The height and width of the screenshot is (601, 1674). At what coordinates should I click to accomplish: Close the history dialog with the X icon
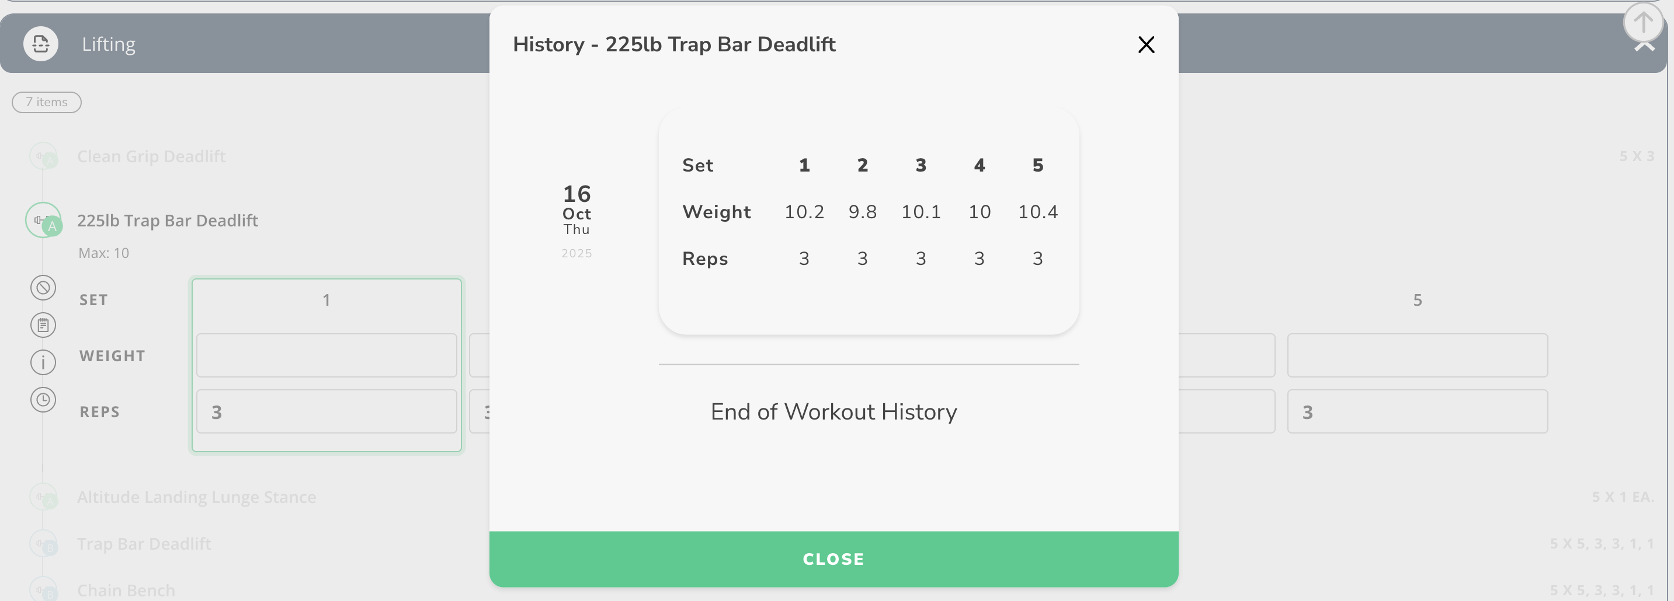[x=1145, y=45]
